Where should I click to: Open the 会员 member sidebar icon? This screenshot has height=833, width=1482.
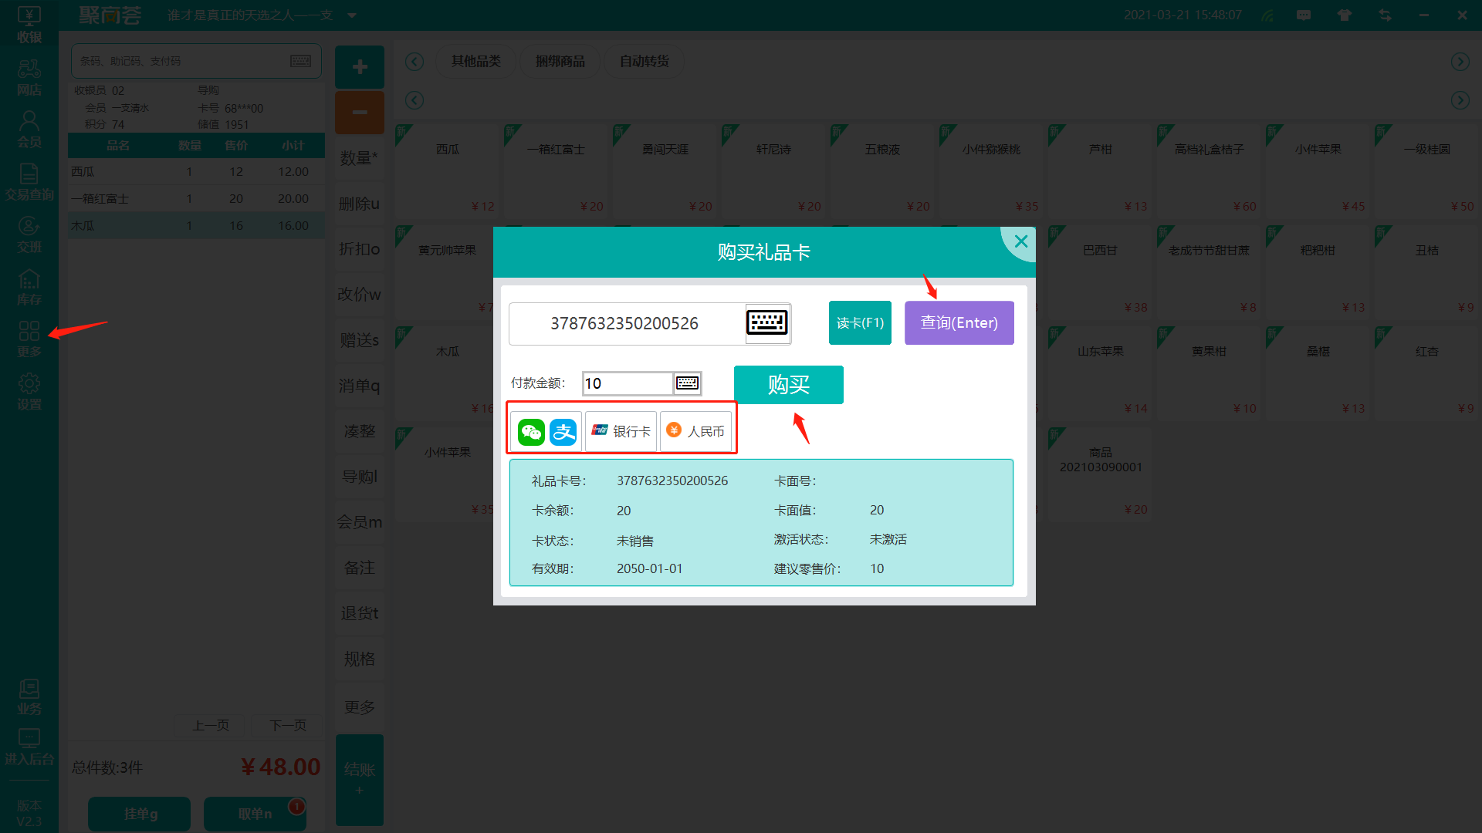coord(29,129)
